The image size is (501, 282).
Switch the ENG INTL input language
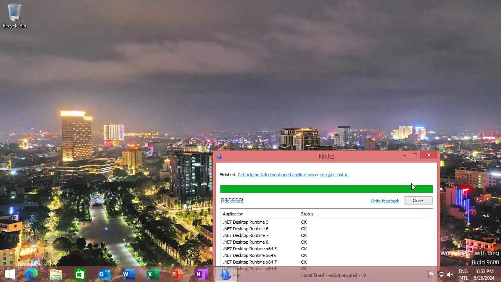point(463,275)
